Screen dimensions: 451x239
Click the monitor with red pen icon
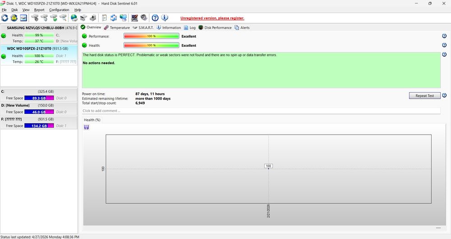point(134,18)
